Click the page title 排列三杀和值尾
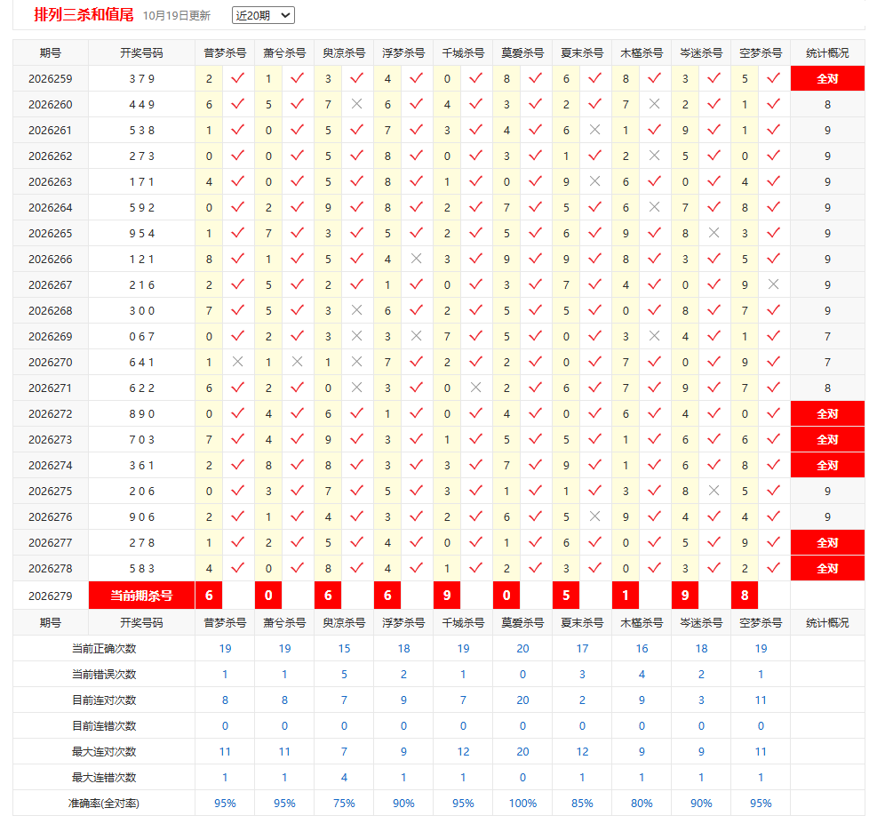 click(x=84, y=15)
